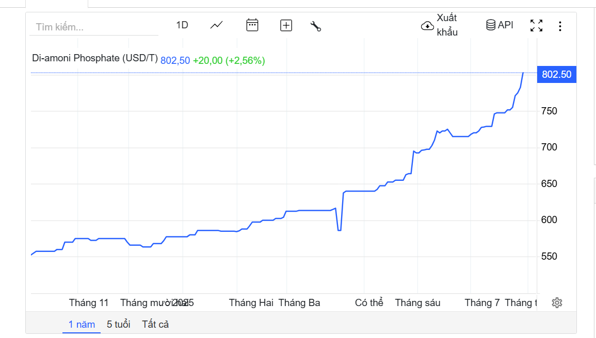Focus the "Tìm kiếm..." search field
596x338 pixels.
(94, 27)
